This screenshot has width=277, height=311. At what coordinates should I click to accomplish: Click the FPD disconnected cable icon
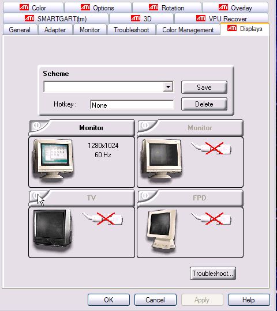211,218
